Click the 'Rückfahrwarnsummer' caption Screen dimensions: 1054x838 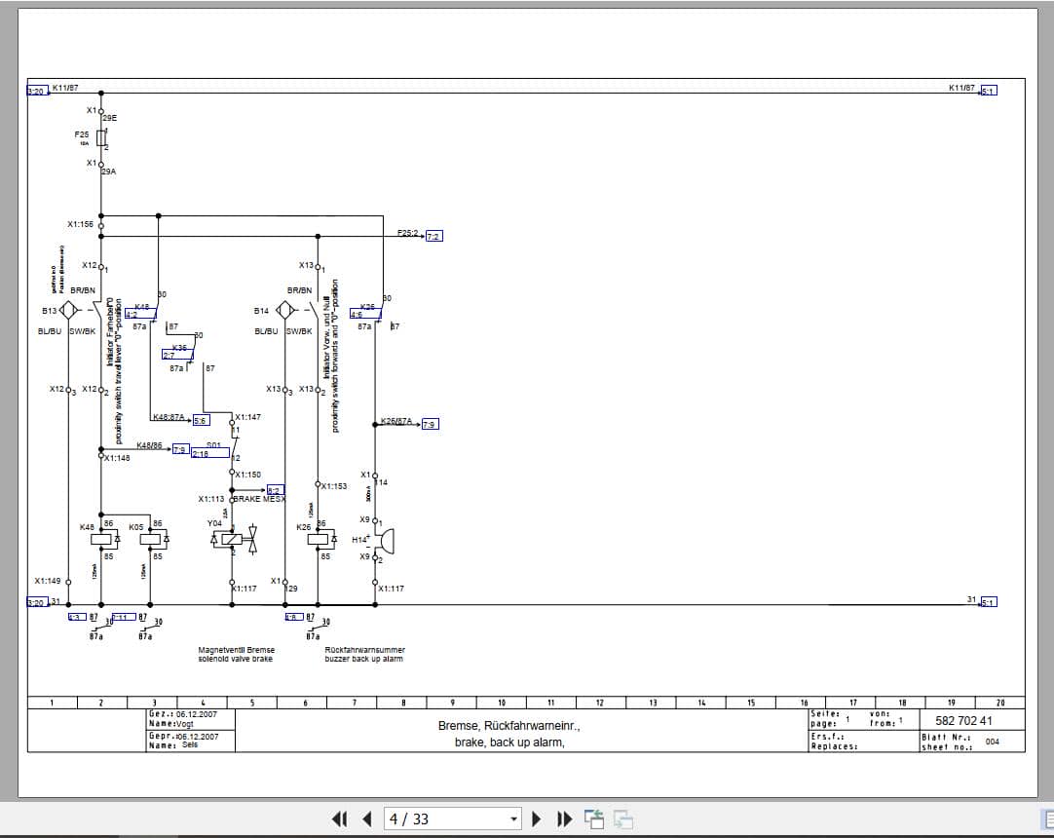click(365, 650)
